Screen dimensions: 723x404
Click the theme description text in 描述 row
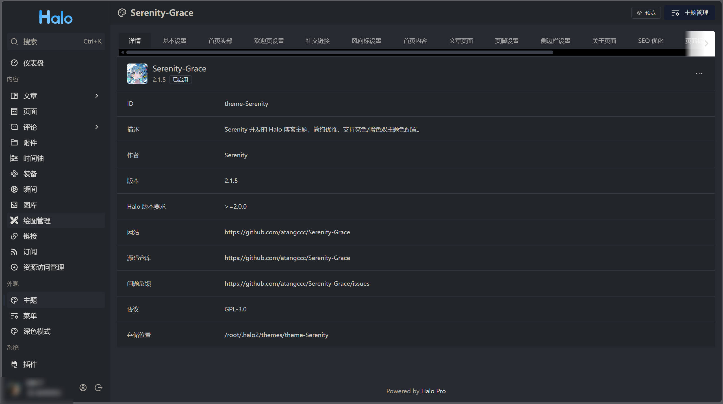(323, 129)
